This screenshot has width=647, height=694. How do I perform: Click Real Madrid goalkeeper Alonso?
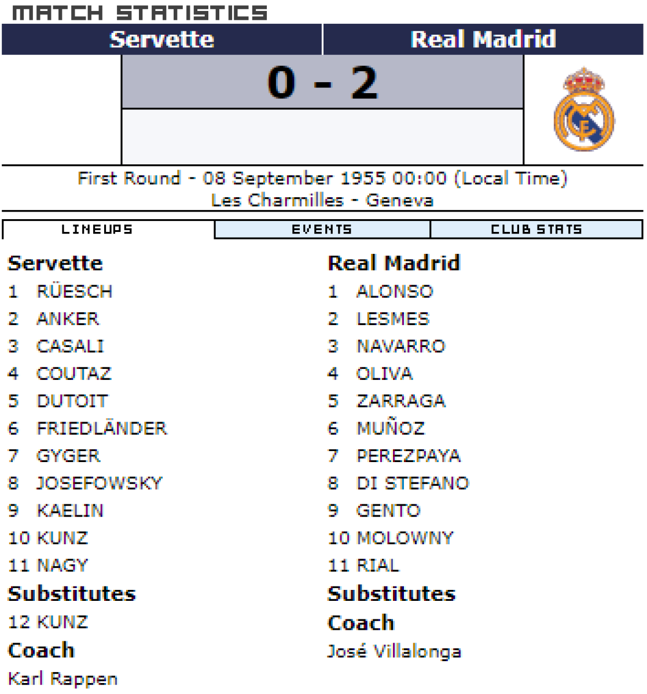pos(394,291)
